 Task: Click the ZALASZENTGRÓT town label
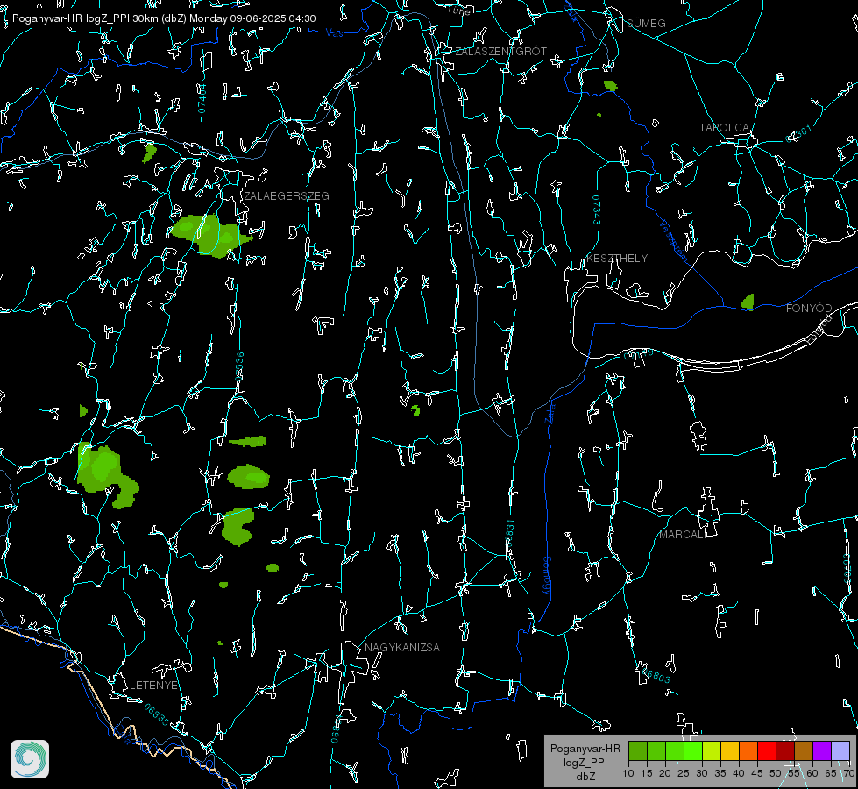(x=500, y=52)
